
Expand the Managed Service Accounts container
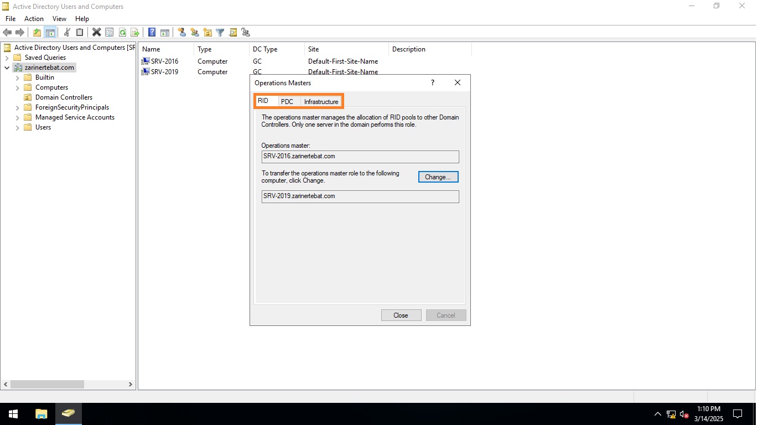coord(17,117)
